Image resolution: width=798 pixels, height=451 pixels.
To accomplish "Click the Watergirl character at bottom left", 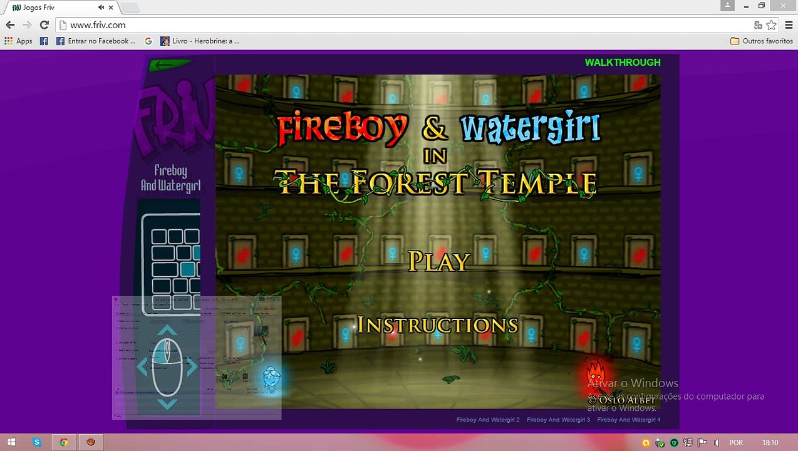I will pyautogui.click(x=271, y=380).
